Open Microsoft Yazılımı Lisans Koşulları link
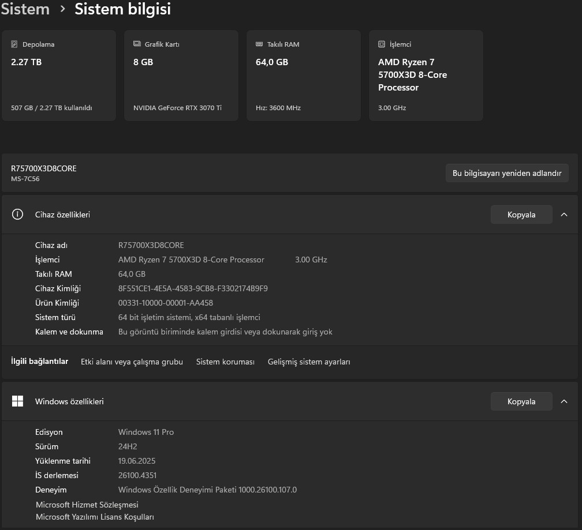582x530 pixels. tap(95, 517)
